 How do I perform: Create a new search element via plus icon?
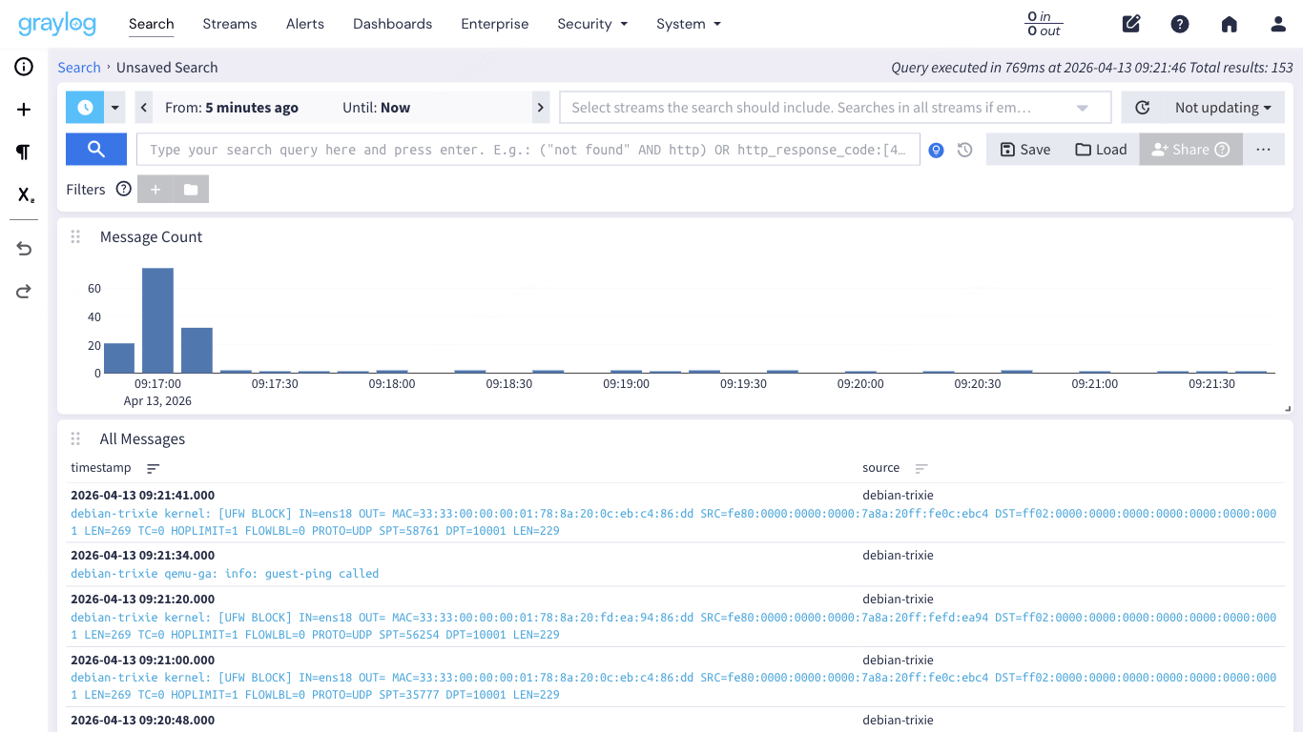tap(23, 109)
